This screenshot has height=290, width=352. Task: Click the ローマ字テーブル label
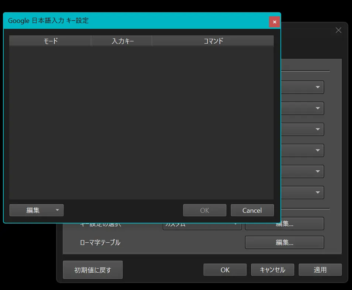[100, 242]
